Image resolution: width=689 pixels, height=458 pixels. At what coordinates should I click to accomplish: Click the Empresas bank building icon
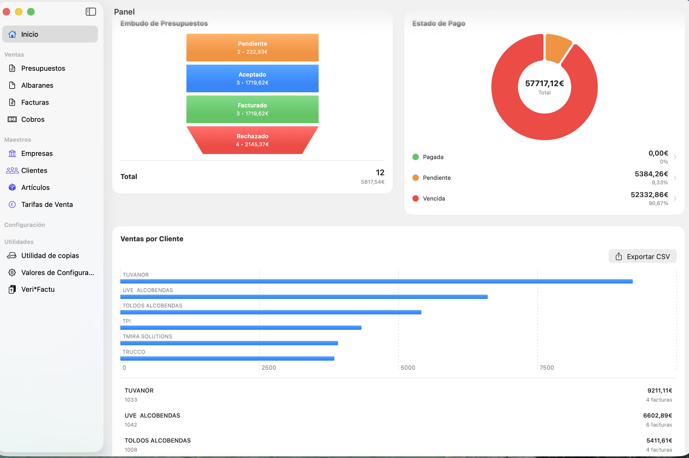click(x=12, y=153)
